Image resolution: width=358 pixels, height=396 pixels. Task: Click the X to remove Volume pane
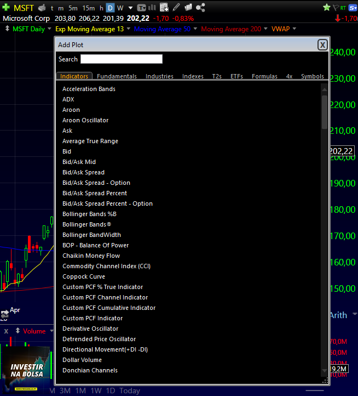7,331
